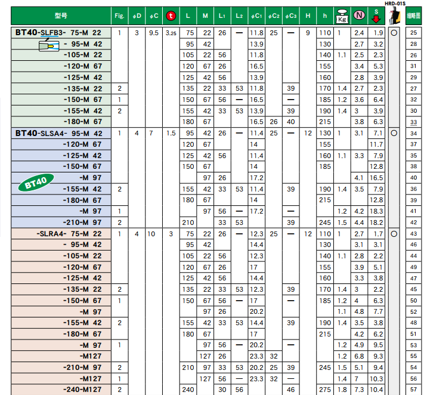The image size is (424, 395).
Task: Open thumbnail number 25
Action: 413,33
